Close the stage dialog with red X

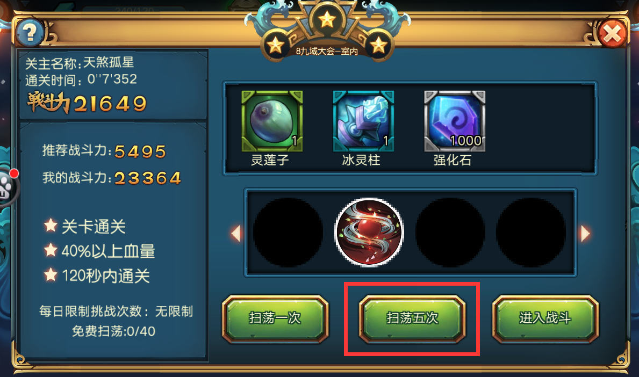(x=612, y=33)
